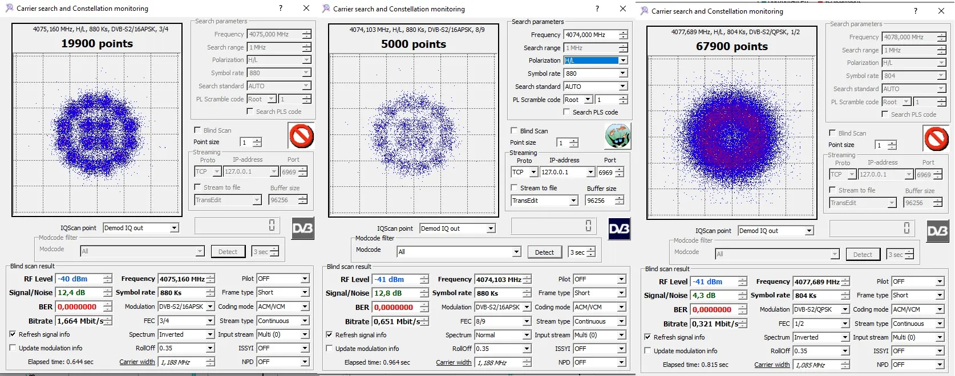The width and height of the screenshot is (955, 376).
Task: Click the Carrier width link in the 4077,689 MHz window
Action: 772,365
